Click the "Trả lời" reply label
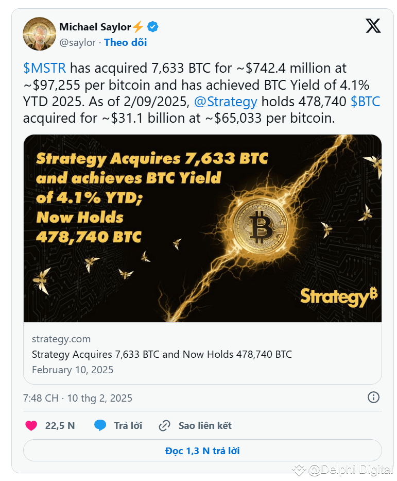Viewport: 397px width, 481px height. [128, 425]
